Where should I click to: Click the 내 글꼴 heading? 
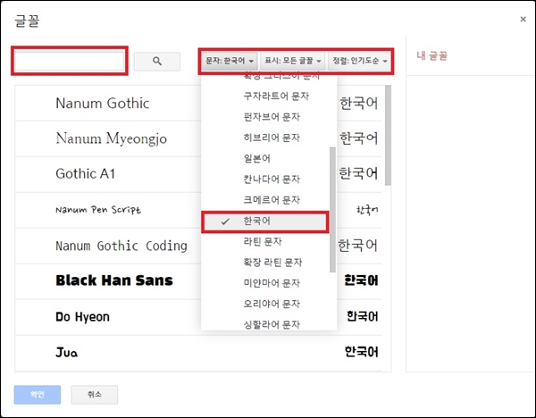pos(431,55)
